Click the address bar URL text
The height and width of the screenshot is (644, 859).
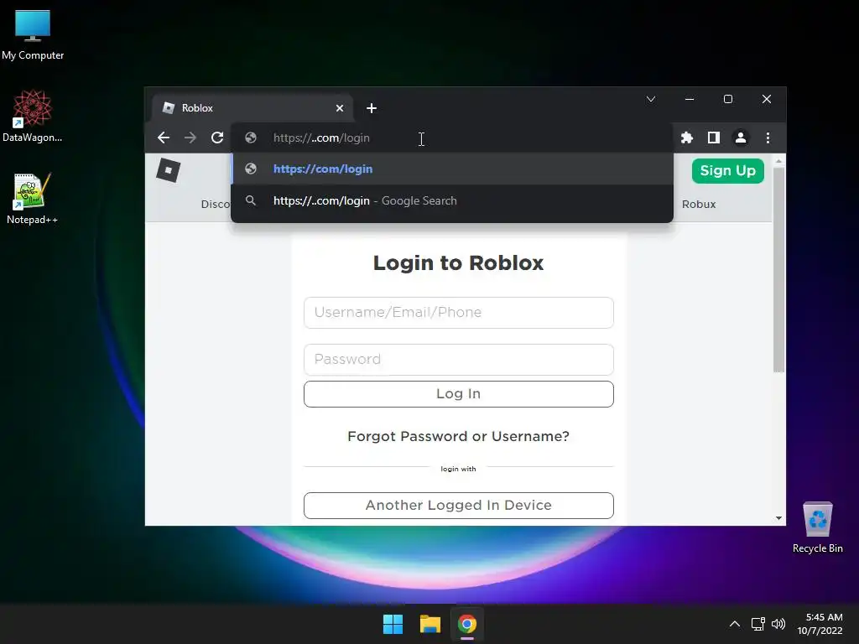[321, 138]
